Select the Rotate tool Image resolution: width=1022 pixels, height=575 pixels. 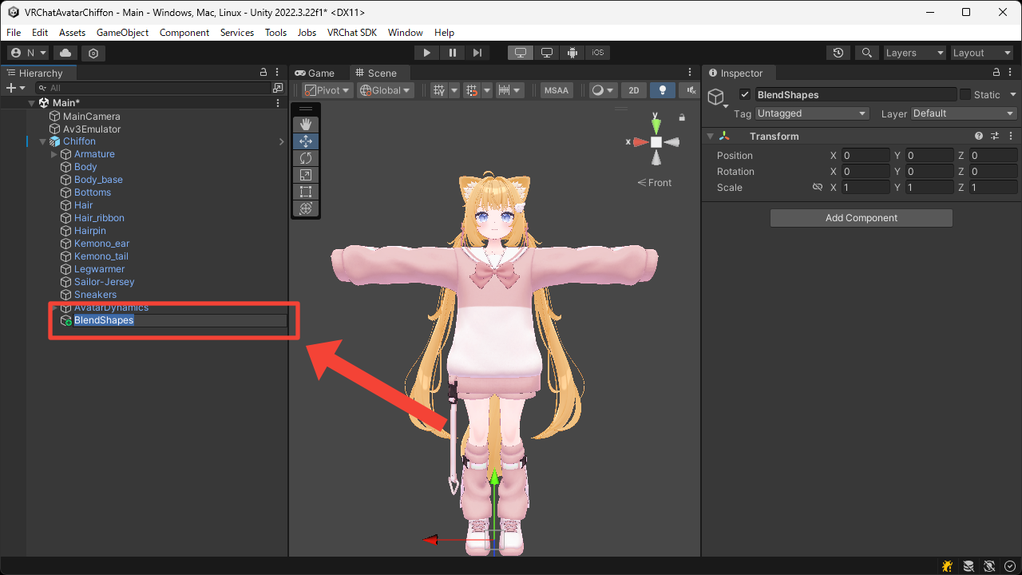(x=305, y=158)
